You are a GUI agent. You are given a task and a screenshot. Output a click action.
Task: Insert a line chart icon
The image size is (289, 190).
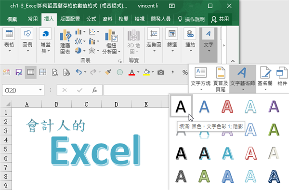[x=79, y=41]
